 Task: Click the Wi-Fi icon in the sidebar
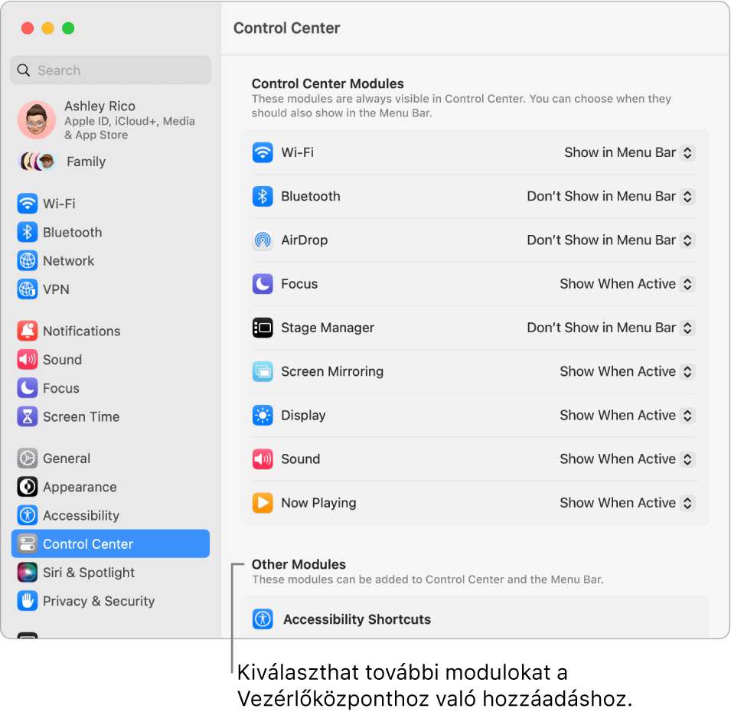(x=27, y=204)
